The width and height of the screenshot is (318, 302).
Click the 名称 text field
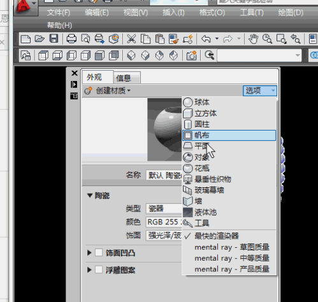click(164, 175)
